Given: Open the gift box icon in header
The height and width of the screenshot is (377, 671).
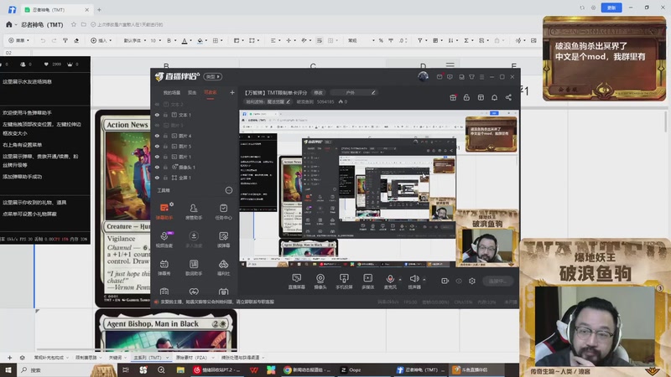Looking at the screenshot, I should [x=453, y=97].
